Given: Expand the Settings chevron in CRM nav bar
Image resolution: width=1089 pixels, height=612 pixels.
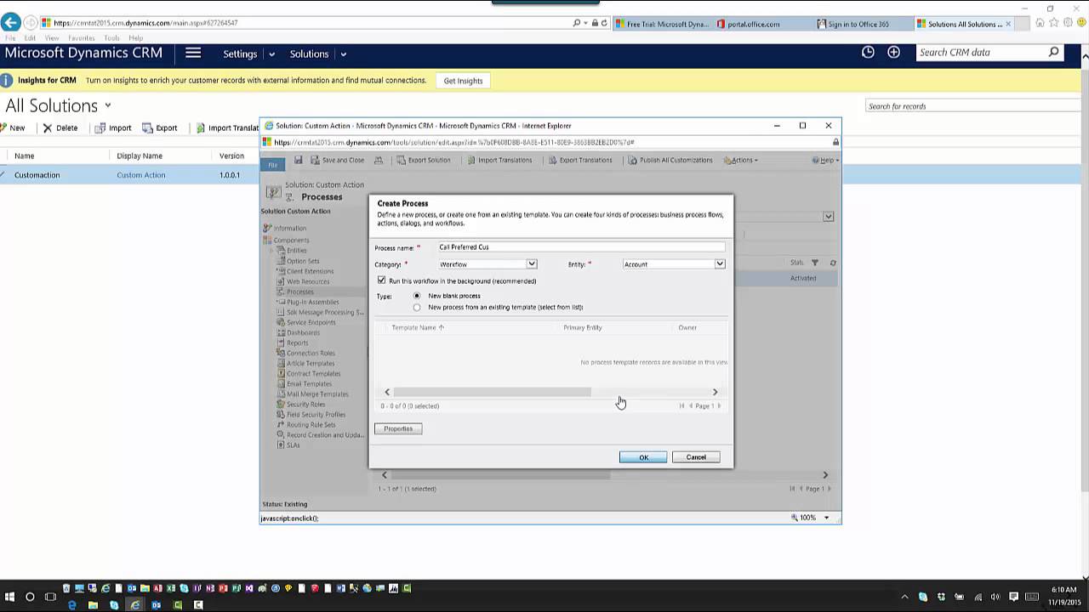Looking at the screenshot, I should click(271, 54).
